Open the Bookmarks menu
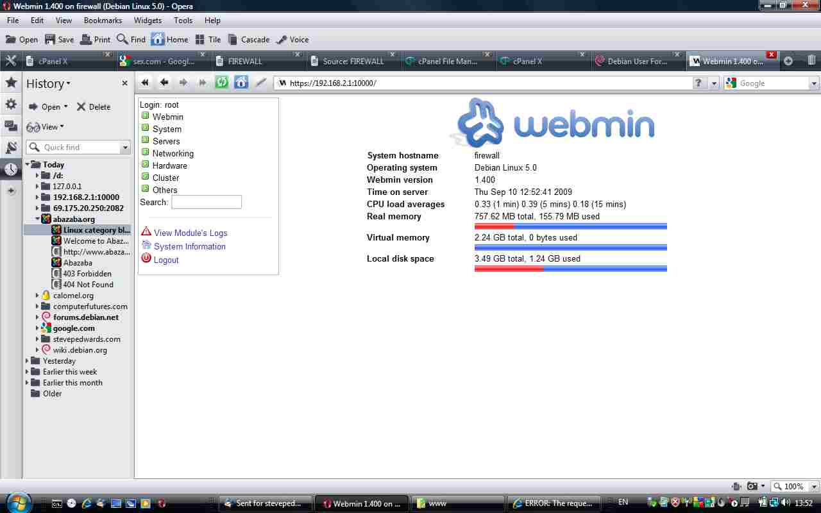This screenshot has width=821, height=513. coord(103,20)
